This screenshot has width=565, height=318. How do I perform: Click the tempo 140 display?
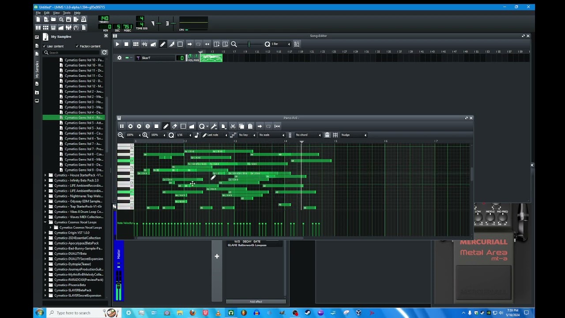(x=104, y=19)
